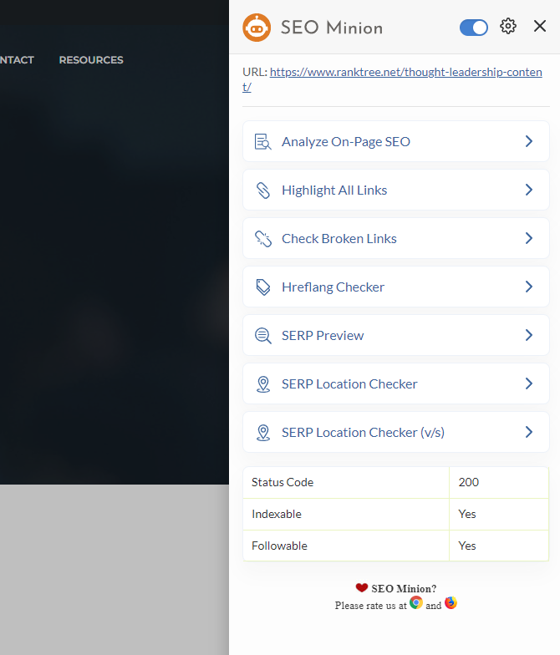Open the ranktree.net thought-leadership URL link

[393, 79]
